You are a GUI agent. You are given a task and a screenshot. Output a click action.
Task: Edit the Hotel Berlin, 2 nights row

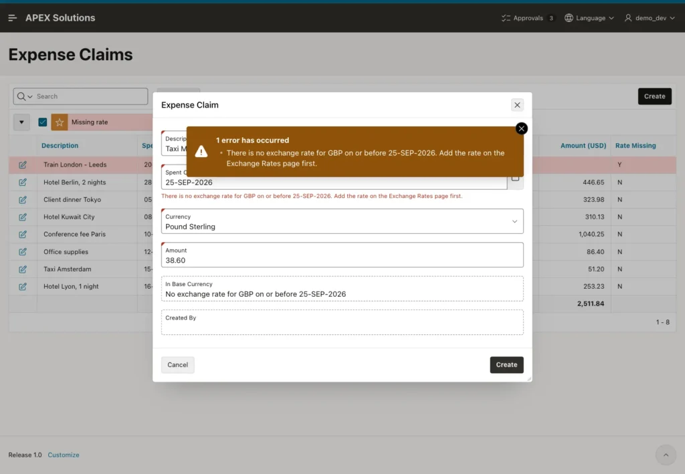click(x=23, y=183)
